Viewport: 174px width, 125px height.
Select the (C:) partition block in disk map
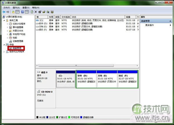coord(66,79)
